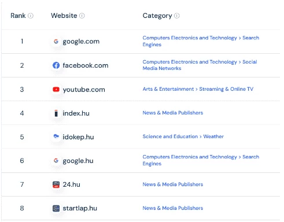Click the Website column info icon
Viewport: 284px width, 222px height.
82,16
